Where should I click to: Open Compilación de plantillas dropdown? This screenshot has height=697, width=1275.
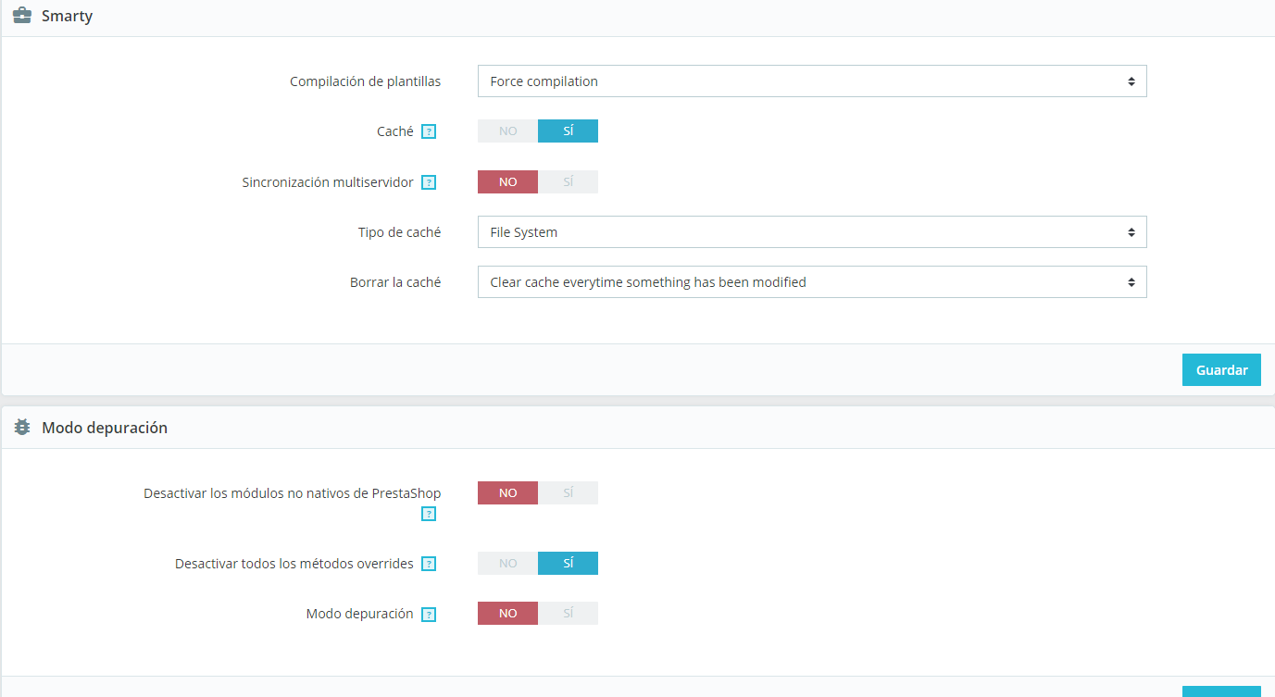pyautogui.click(x=812, y=81)
